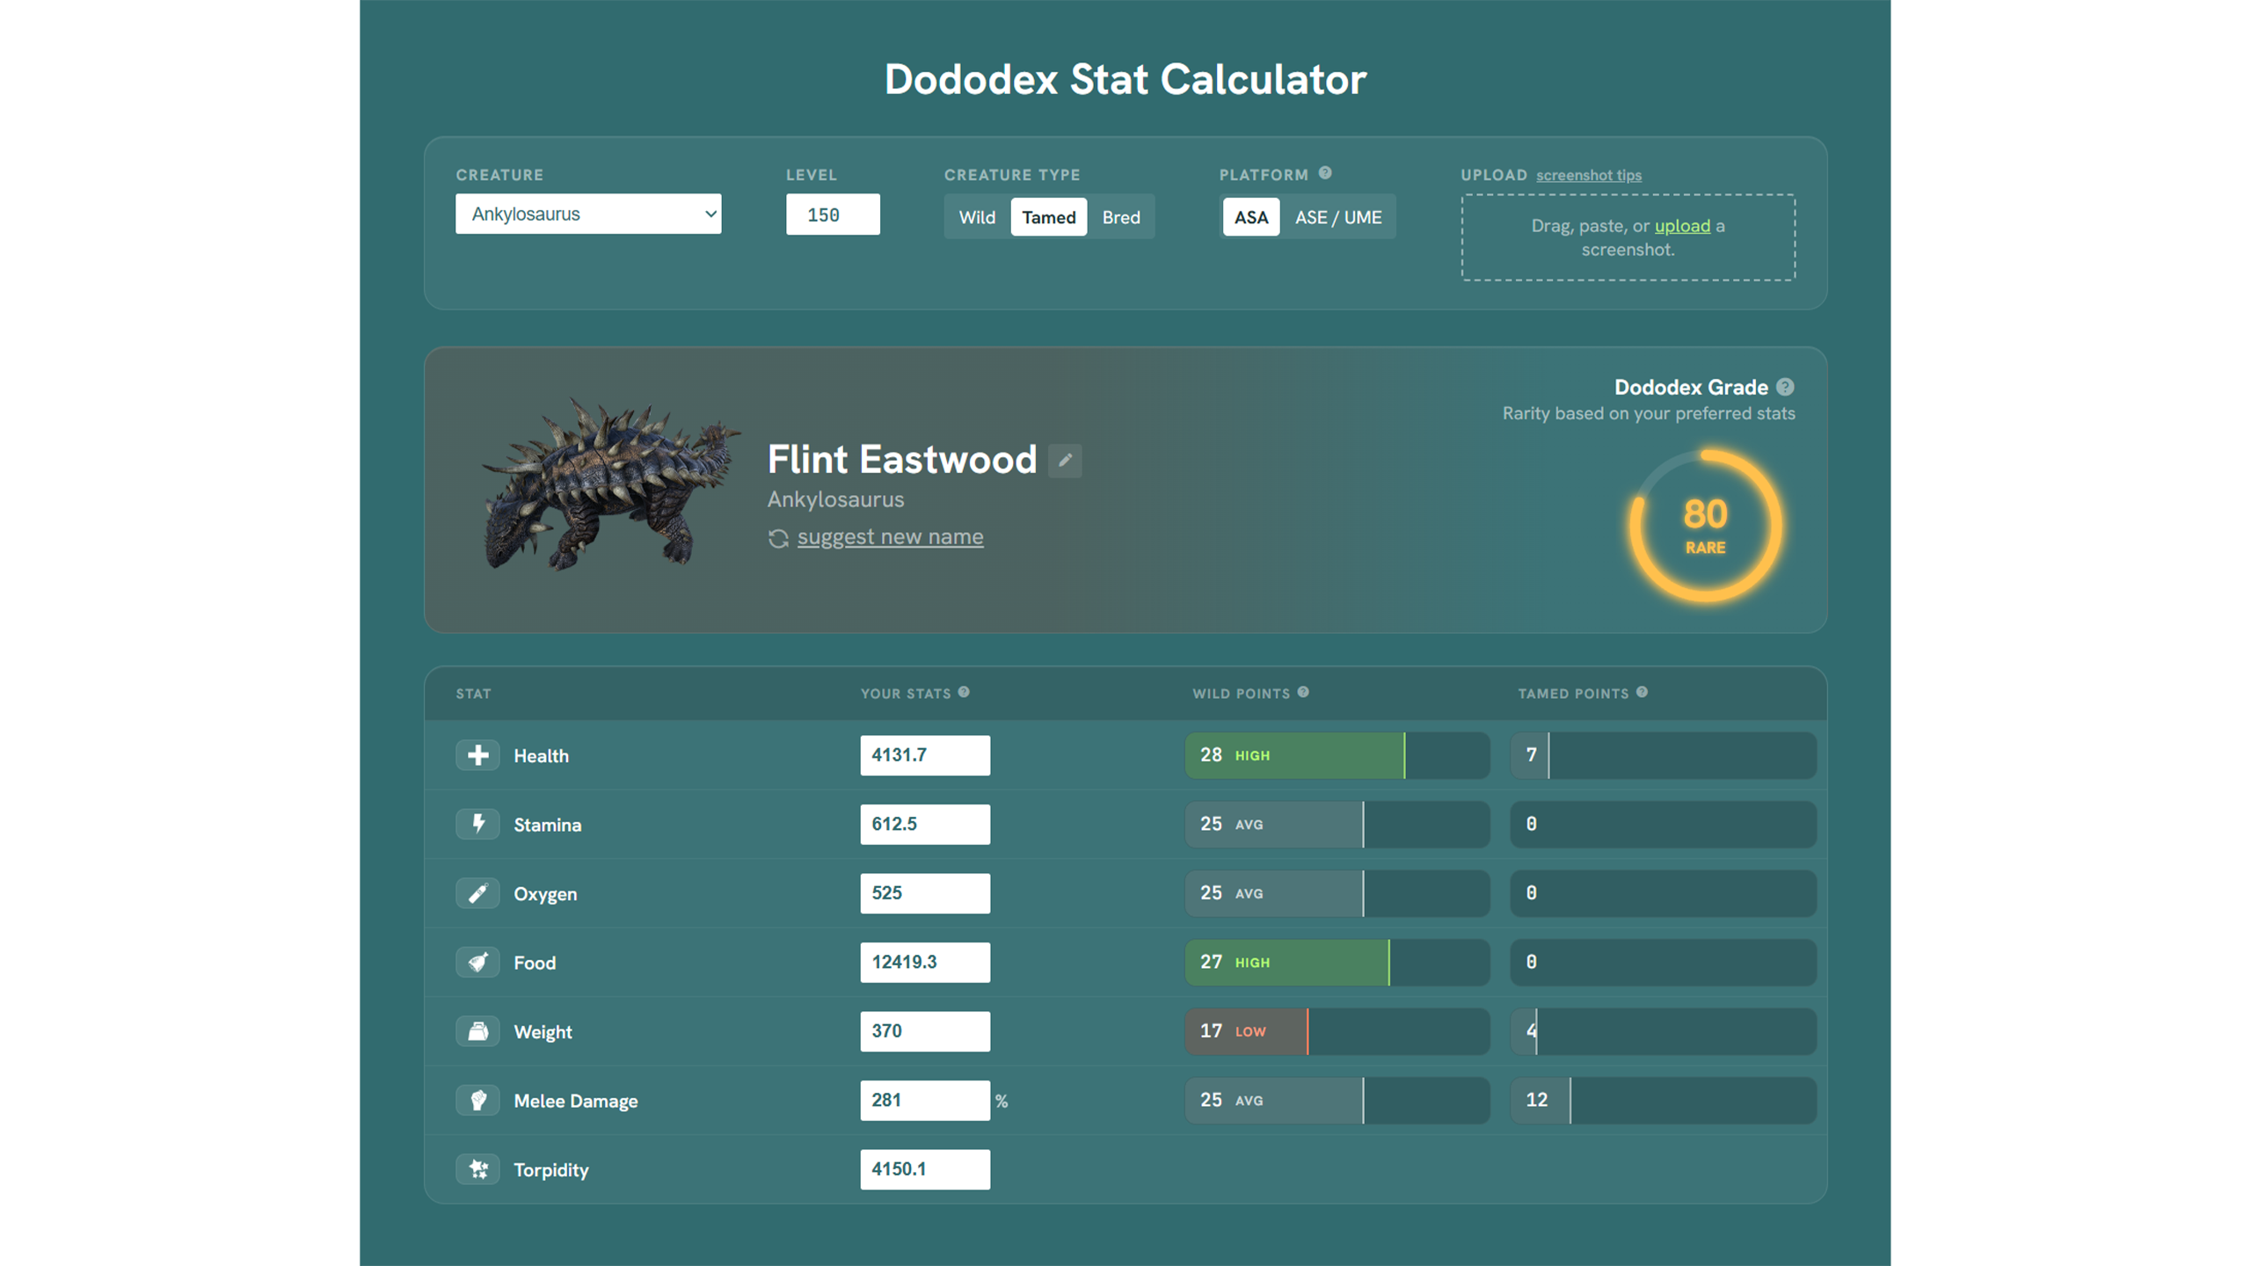Viewport: 2251px width, 1266px height.
Task: Click the Food stat label
Action: [x=535, y=963]
